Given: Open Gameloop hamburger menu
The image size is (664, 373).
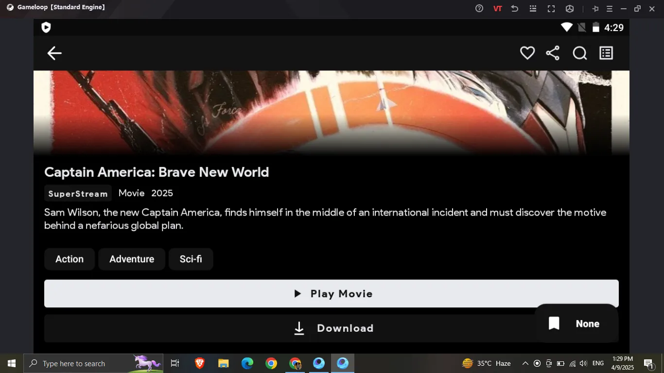Looking at the screenshot, I should point(610,8).
